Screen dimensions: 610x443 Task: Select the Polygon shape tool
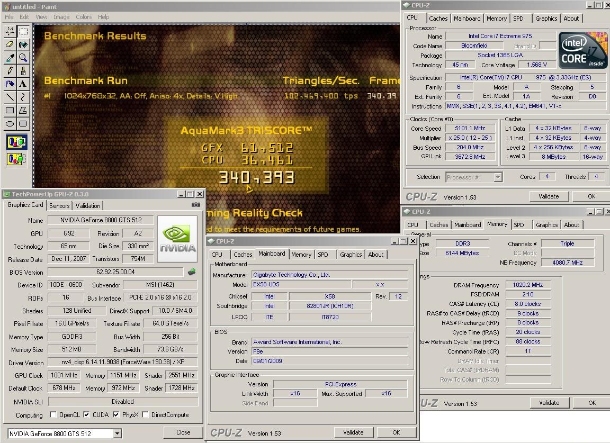point(23,111)
